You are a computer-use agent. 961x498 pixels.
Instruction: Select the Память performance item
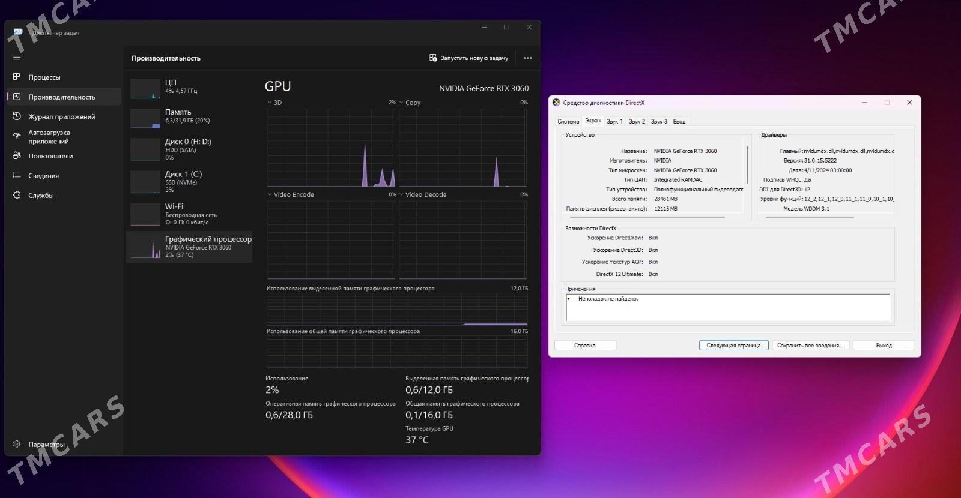coord(189,118)
